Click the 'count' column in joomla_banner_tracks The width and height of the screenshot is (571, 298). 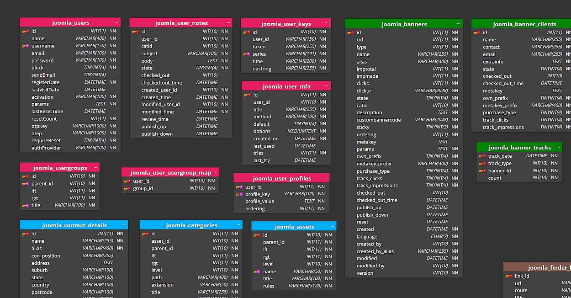tap(519, 178)
